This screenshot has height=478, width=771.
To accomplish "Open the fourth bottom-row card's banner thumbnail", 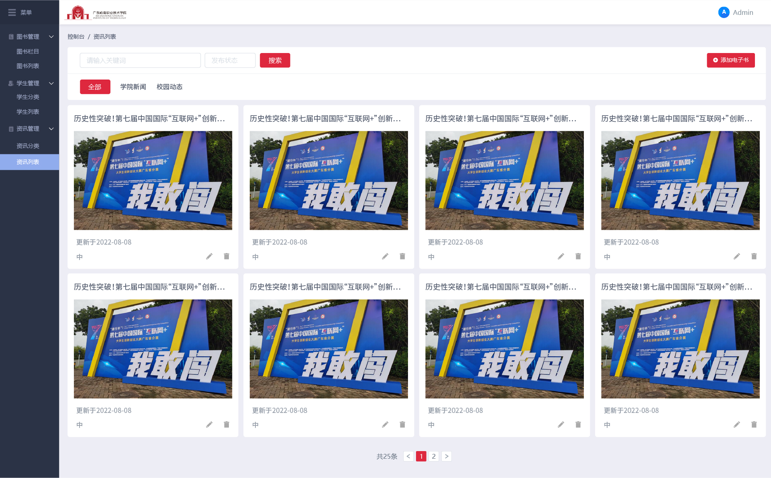I will click(x=680, y=349).
